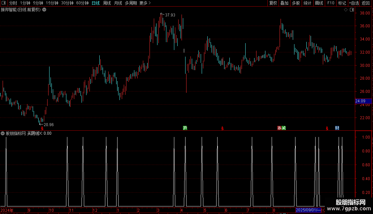This screenshot has width=373, height=214.
Task: Click the 20.96 low price label
Action: click(49, 125)
